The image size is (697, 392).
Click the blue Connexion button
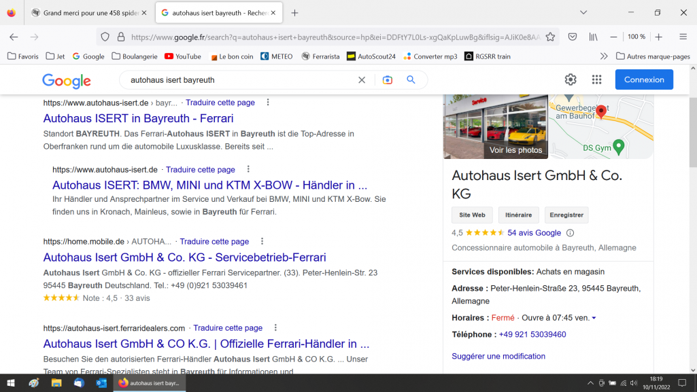643,79
